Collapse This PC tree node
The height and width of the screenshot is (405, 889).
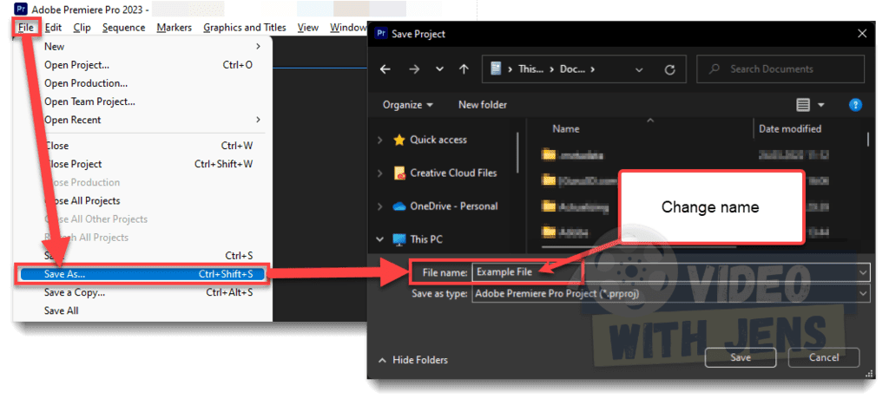pos(380,239)
